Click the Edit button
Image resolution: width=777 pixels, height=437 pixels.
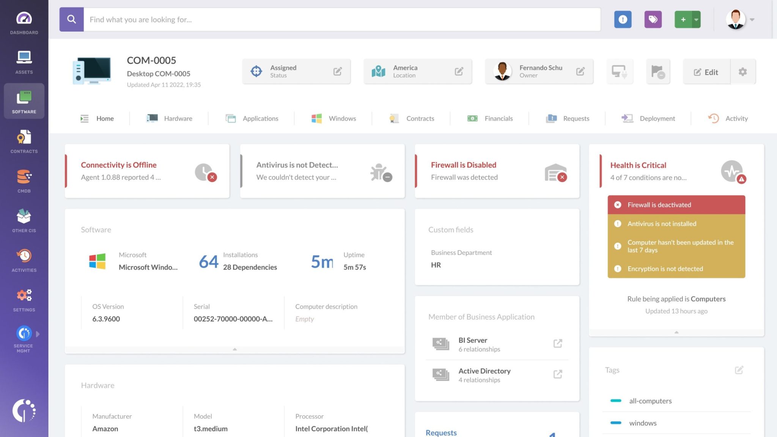coord(706,72)
